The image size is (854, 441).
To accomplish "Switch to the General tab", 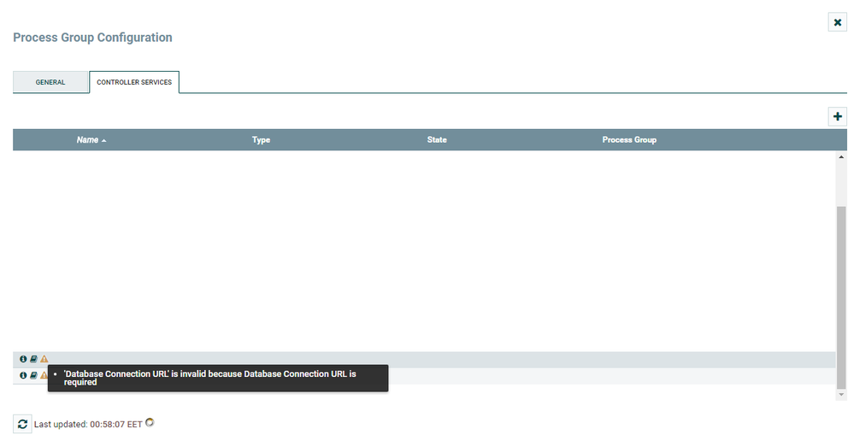I will 50,82.
